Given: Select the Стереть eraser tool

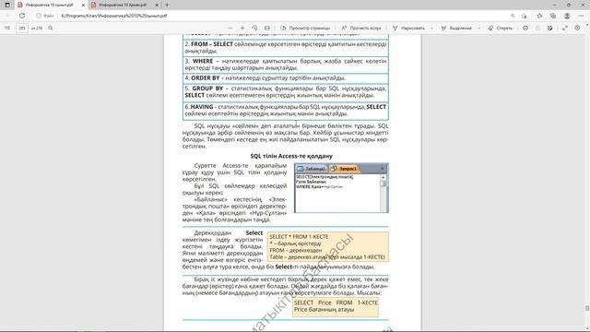Looking at the screenshot, I should tap(500, 28).
